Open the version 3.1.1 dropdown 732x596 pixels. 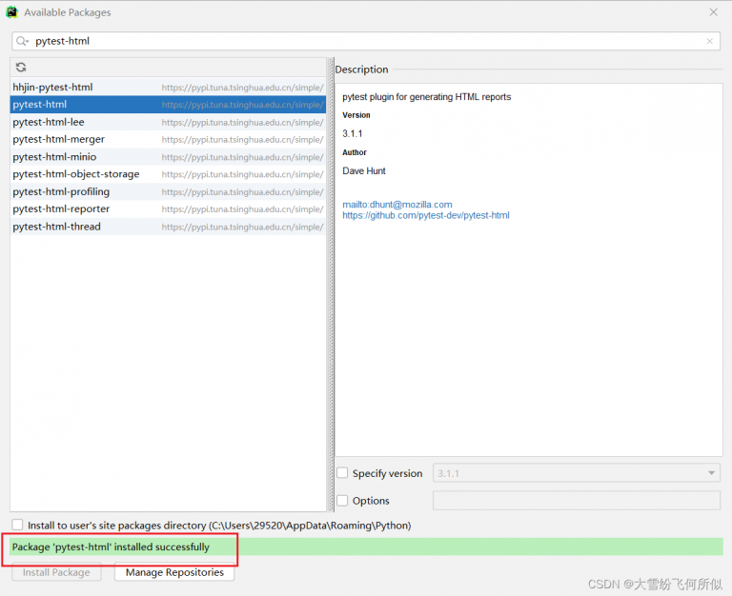[576, 473]
